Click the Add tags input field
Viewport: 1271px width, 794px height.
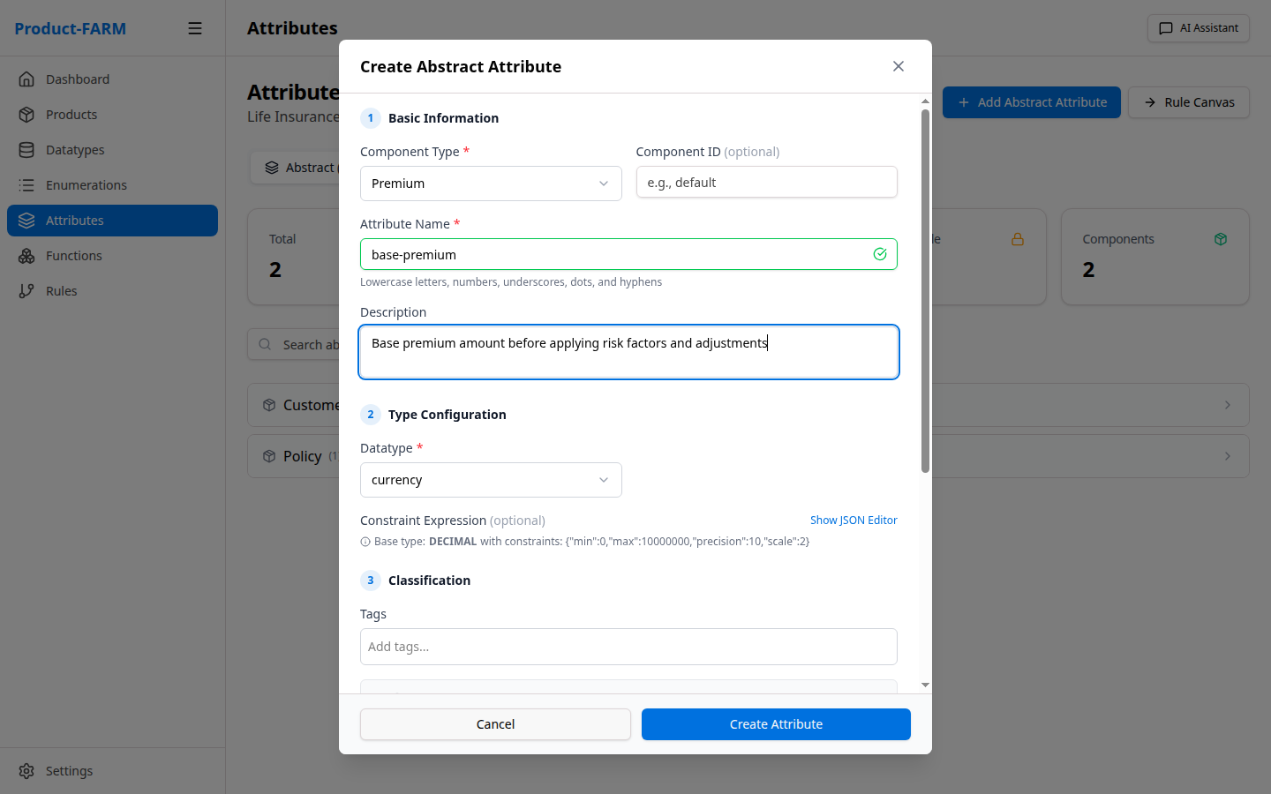[x=628, y=647]
